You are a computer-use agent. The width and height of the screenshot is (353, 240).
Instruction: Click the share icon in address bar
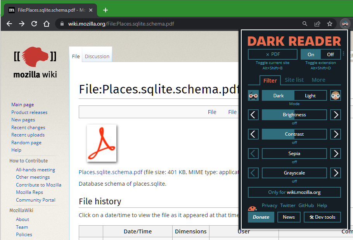[317, 24]
